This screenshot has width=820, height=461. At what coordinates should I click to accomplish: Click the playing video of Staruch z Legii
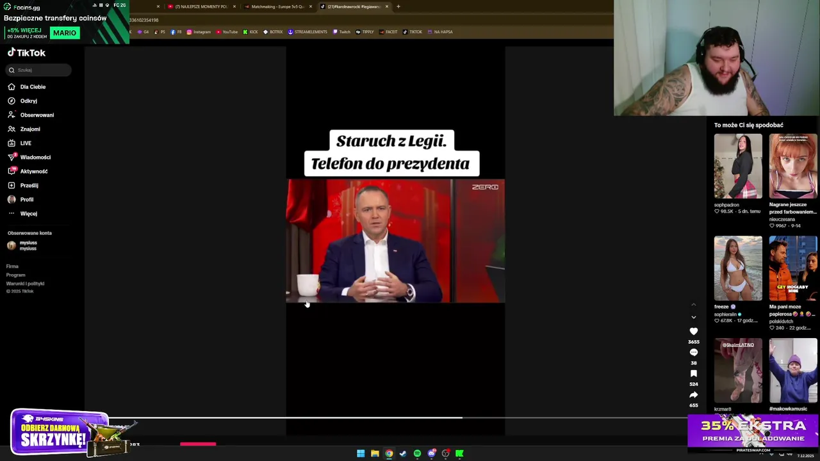click(395, 241)
